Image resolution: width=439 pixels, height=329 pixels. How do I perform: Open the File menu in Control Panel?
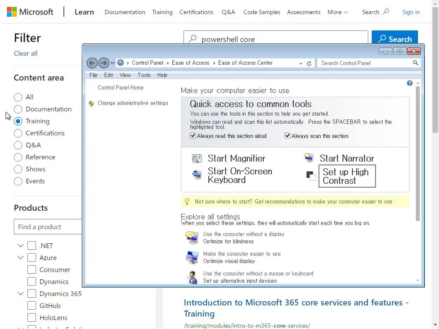tap(93, 75)
